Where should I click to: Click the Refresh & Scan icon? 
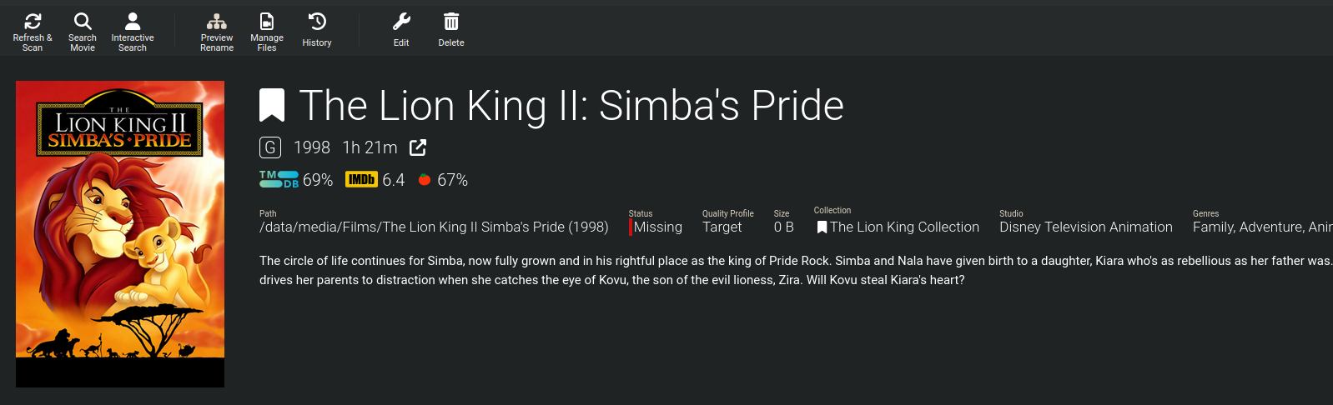click(33, 22)
